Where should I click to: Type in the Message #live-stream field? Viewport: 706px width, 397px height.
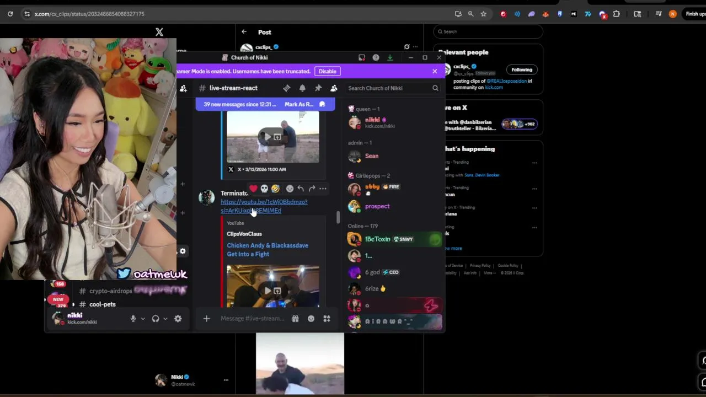point(253,319)
